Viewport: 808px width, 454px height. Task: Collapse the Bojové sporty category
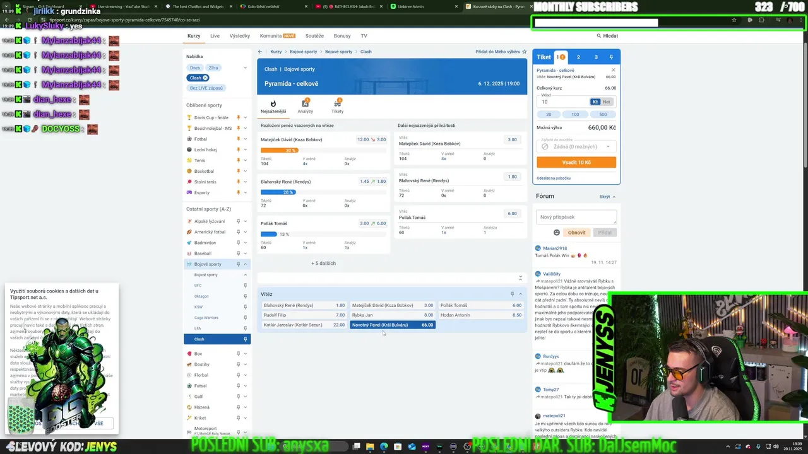(246, 264)
